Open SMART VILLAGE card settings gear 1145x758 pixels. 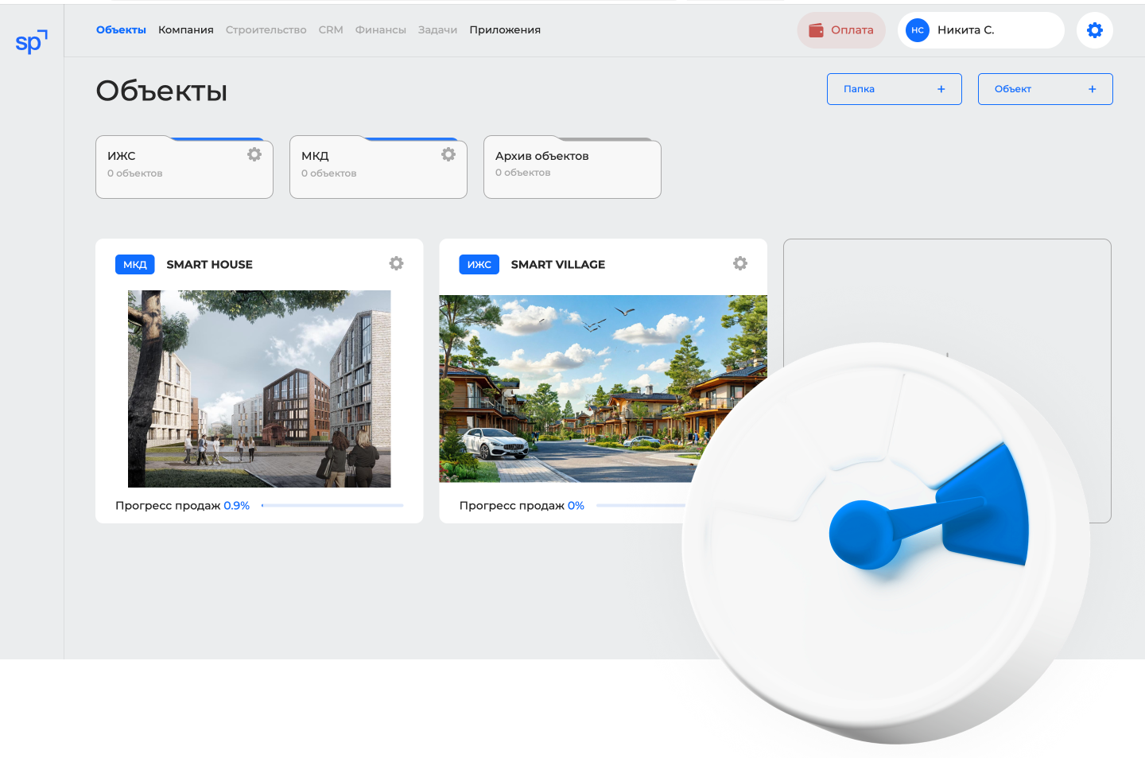[x=740, y=263]
